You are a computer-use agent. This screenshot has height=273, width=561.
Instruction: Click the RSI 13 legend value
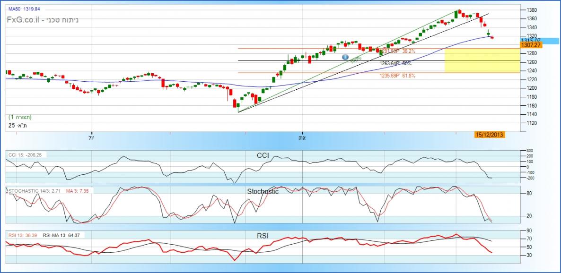(x=23, y=235)
